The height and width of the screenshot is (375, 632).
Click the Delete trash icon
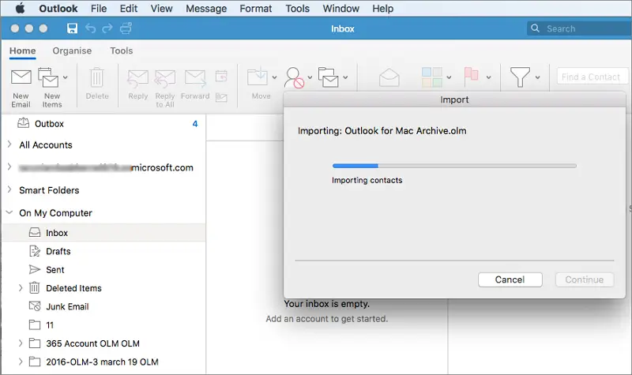pos(96,77)
